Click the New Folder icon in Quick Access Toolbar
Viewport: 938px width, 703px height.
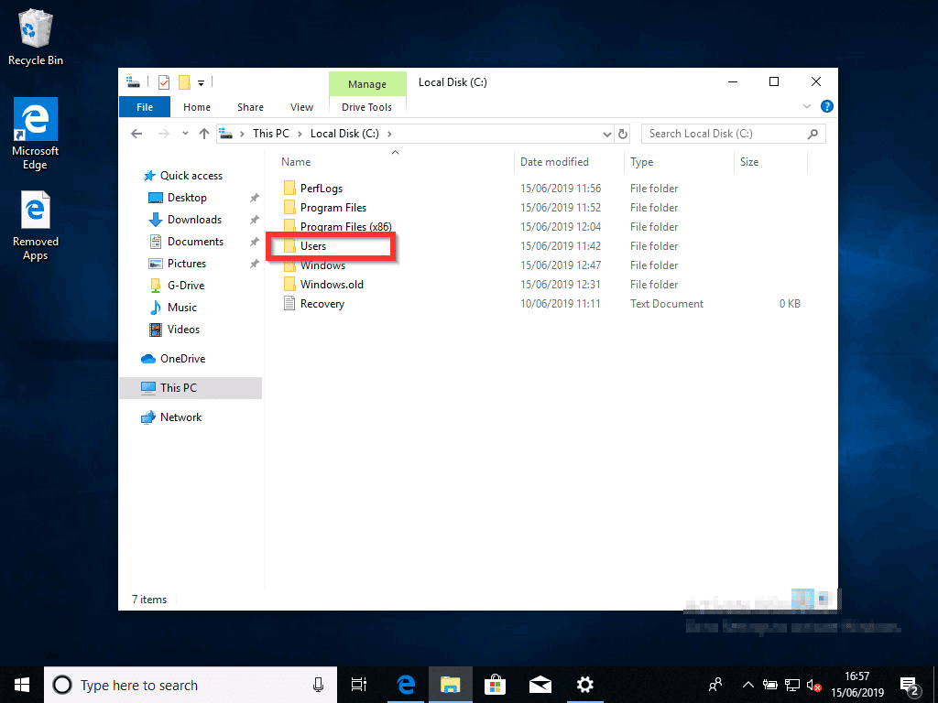pos(183,82)
